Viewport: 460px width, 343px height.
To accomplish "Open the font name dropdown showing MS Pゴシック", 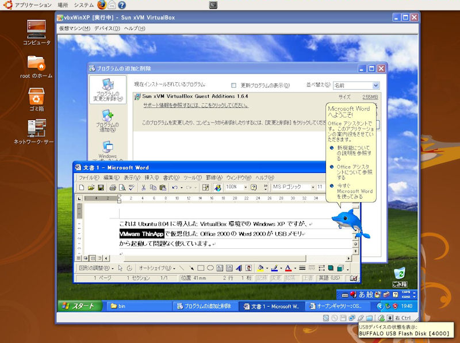I will click(x=313, y=187).
